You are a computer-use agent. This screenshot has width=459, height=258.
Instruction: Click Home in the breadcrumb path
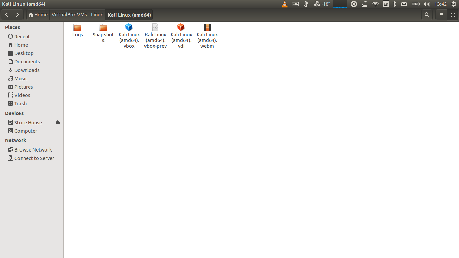click(38, 15)
